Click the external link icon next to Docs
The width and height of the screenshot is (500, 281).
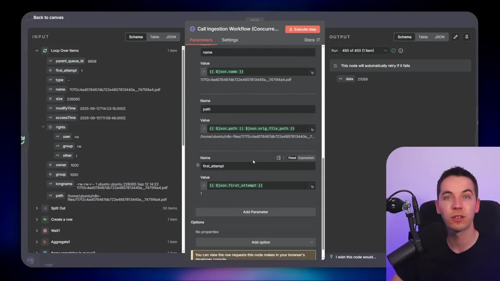click(318, 40)
